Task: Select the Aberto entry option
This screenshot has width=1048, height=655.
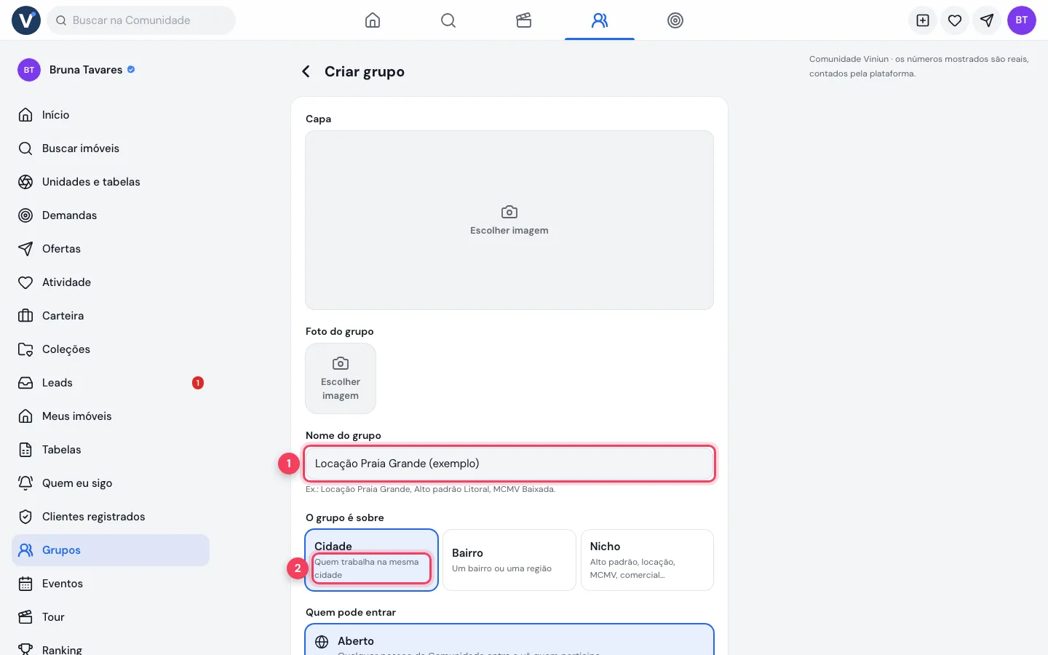Action: 509,640
